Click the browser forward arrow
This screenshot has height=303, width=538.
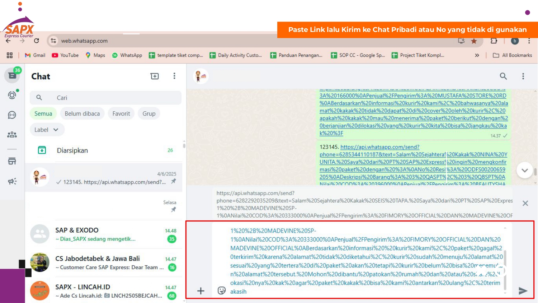[22, 41]
